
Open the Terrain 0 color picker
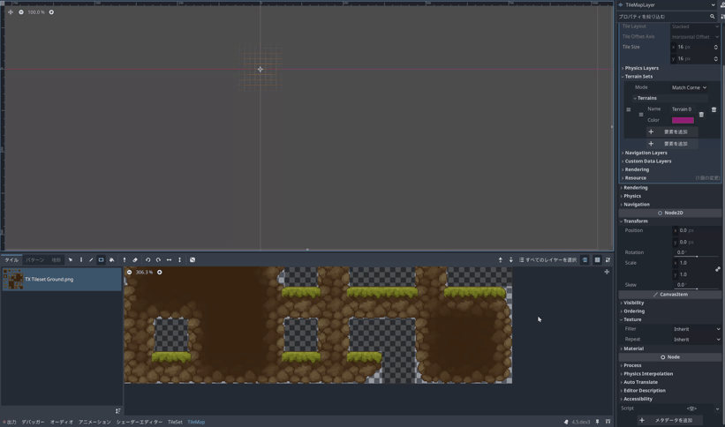click(x=683, y=120)
